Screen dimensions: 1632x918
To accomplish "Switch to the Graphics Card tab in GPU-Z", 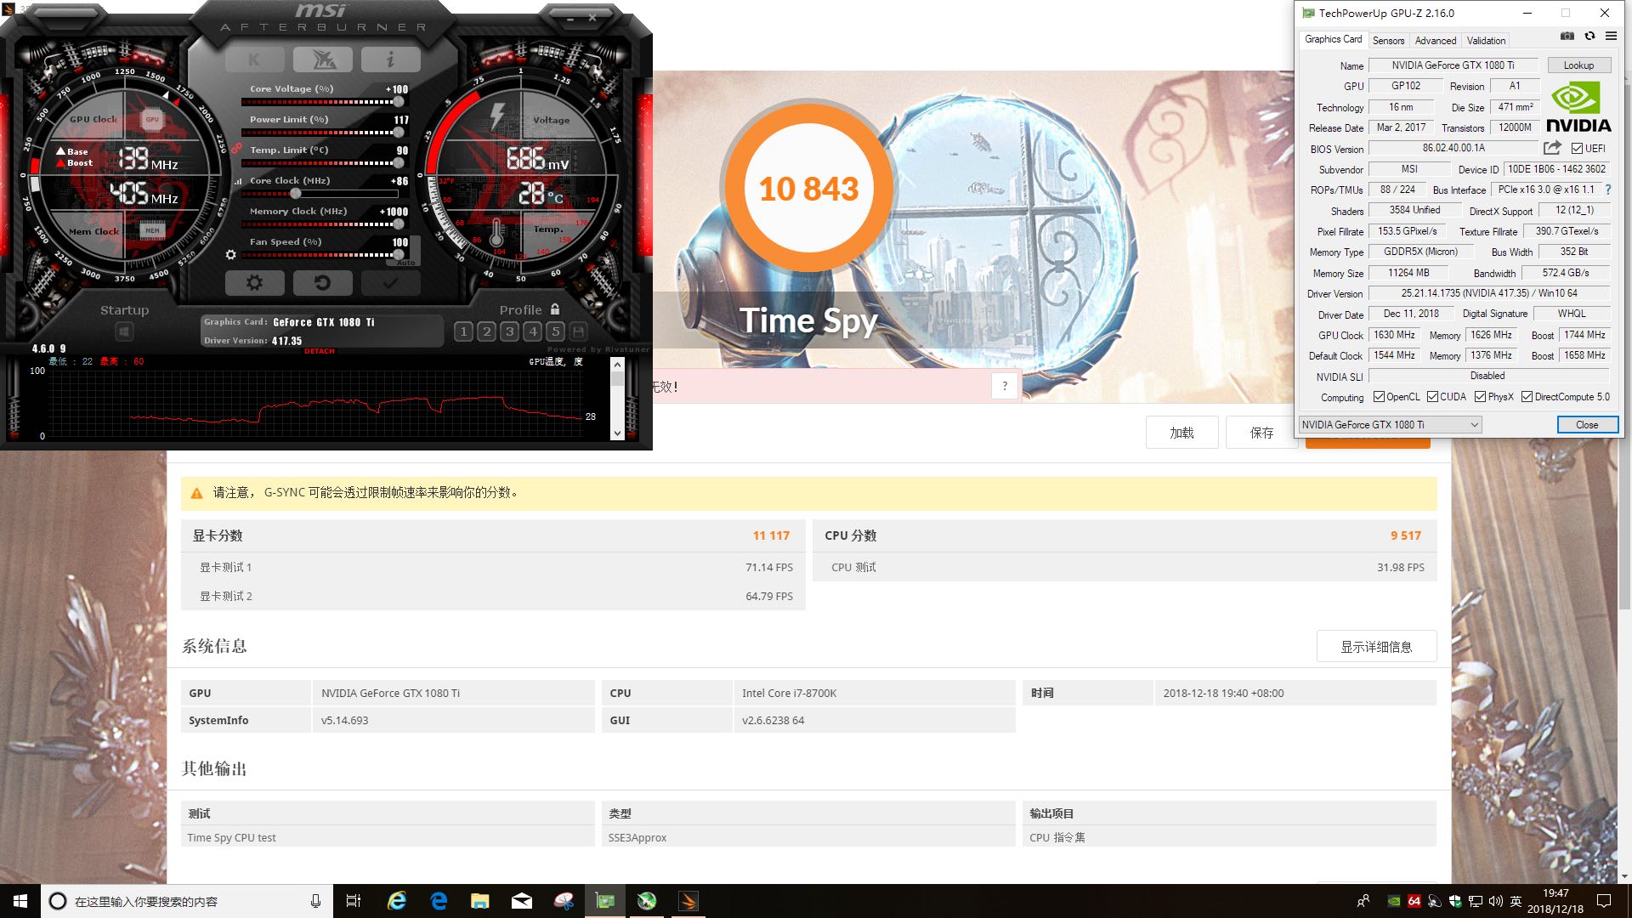I will coord(1333,39).
